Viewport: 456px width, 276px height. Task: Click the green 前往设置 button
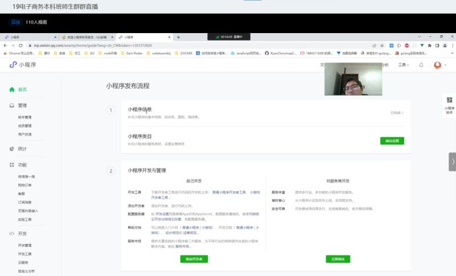tap(392, 140)
